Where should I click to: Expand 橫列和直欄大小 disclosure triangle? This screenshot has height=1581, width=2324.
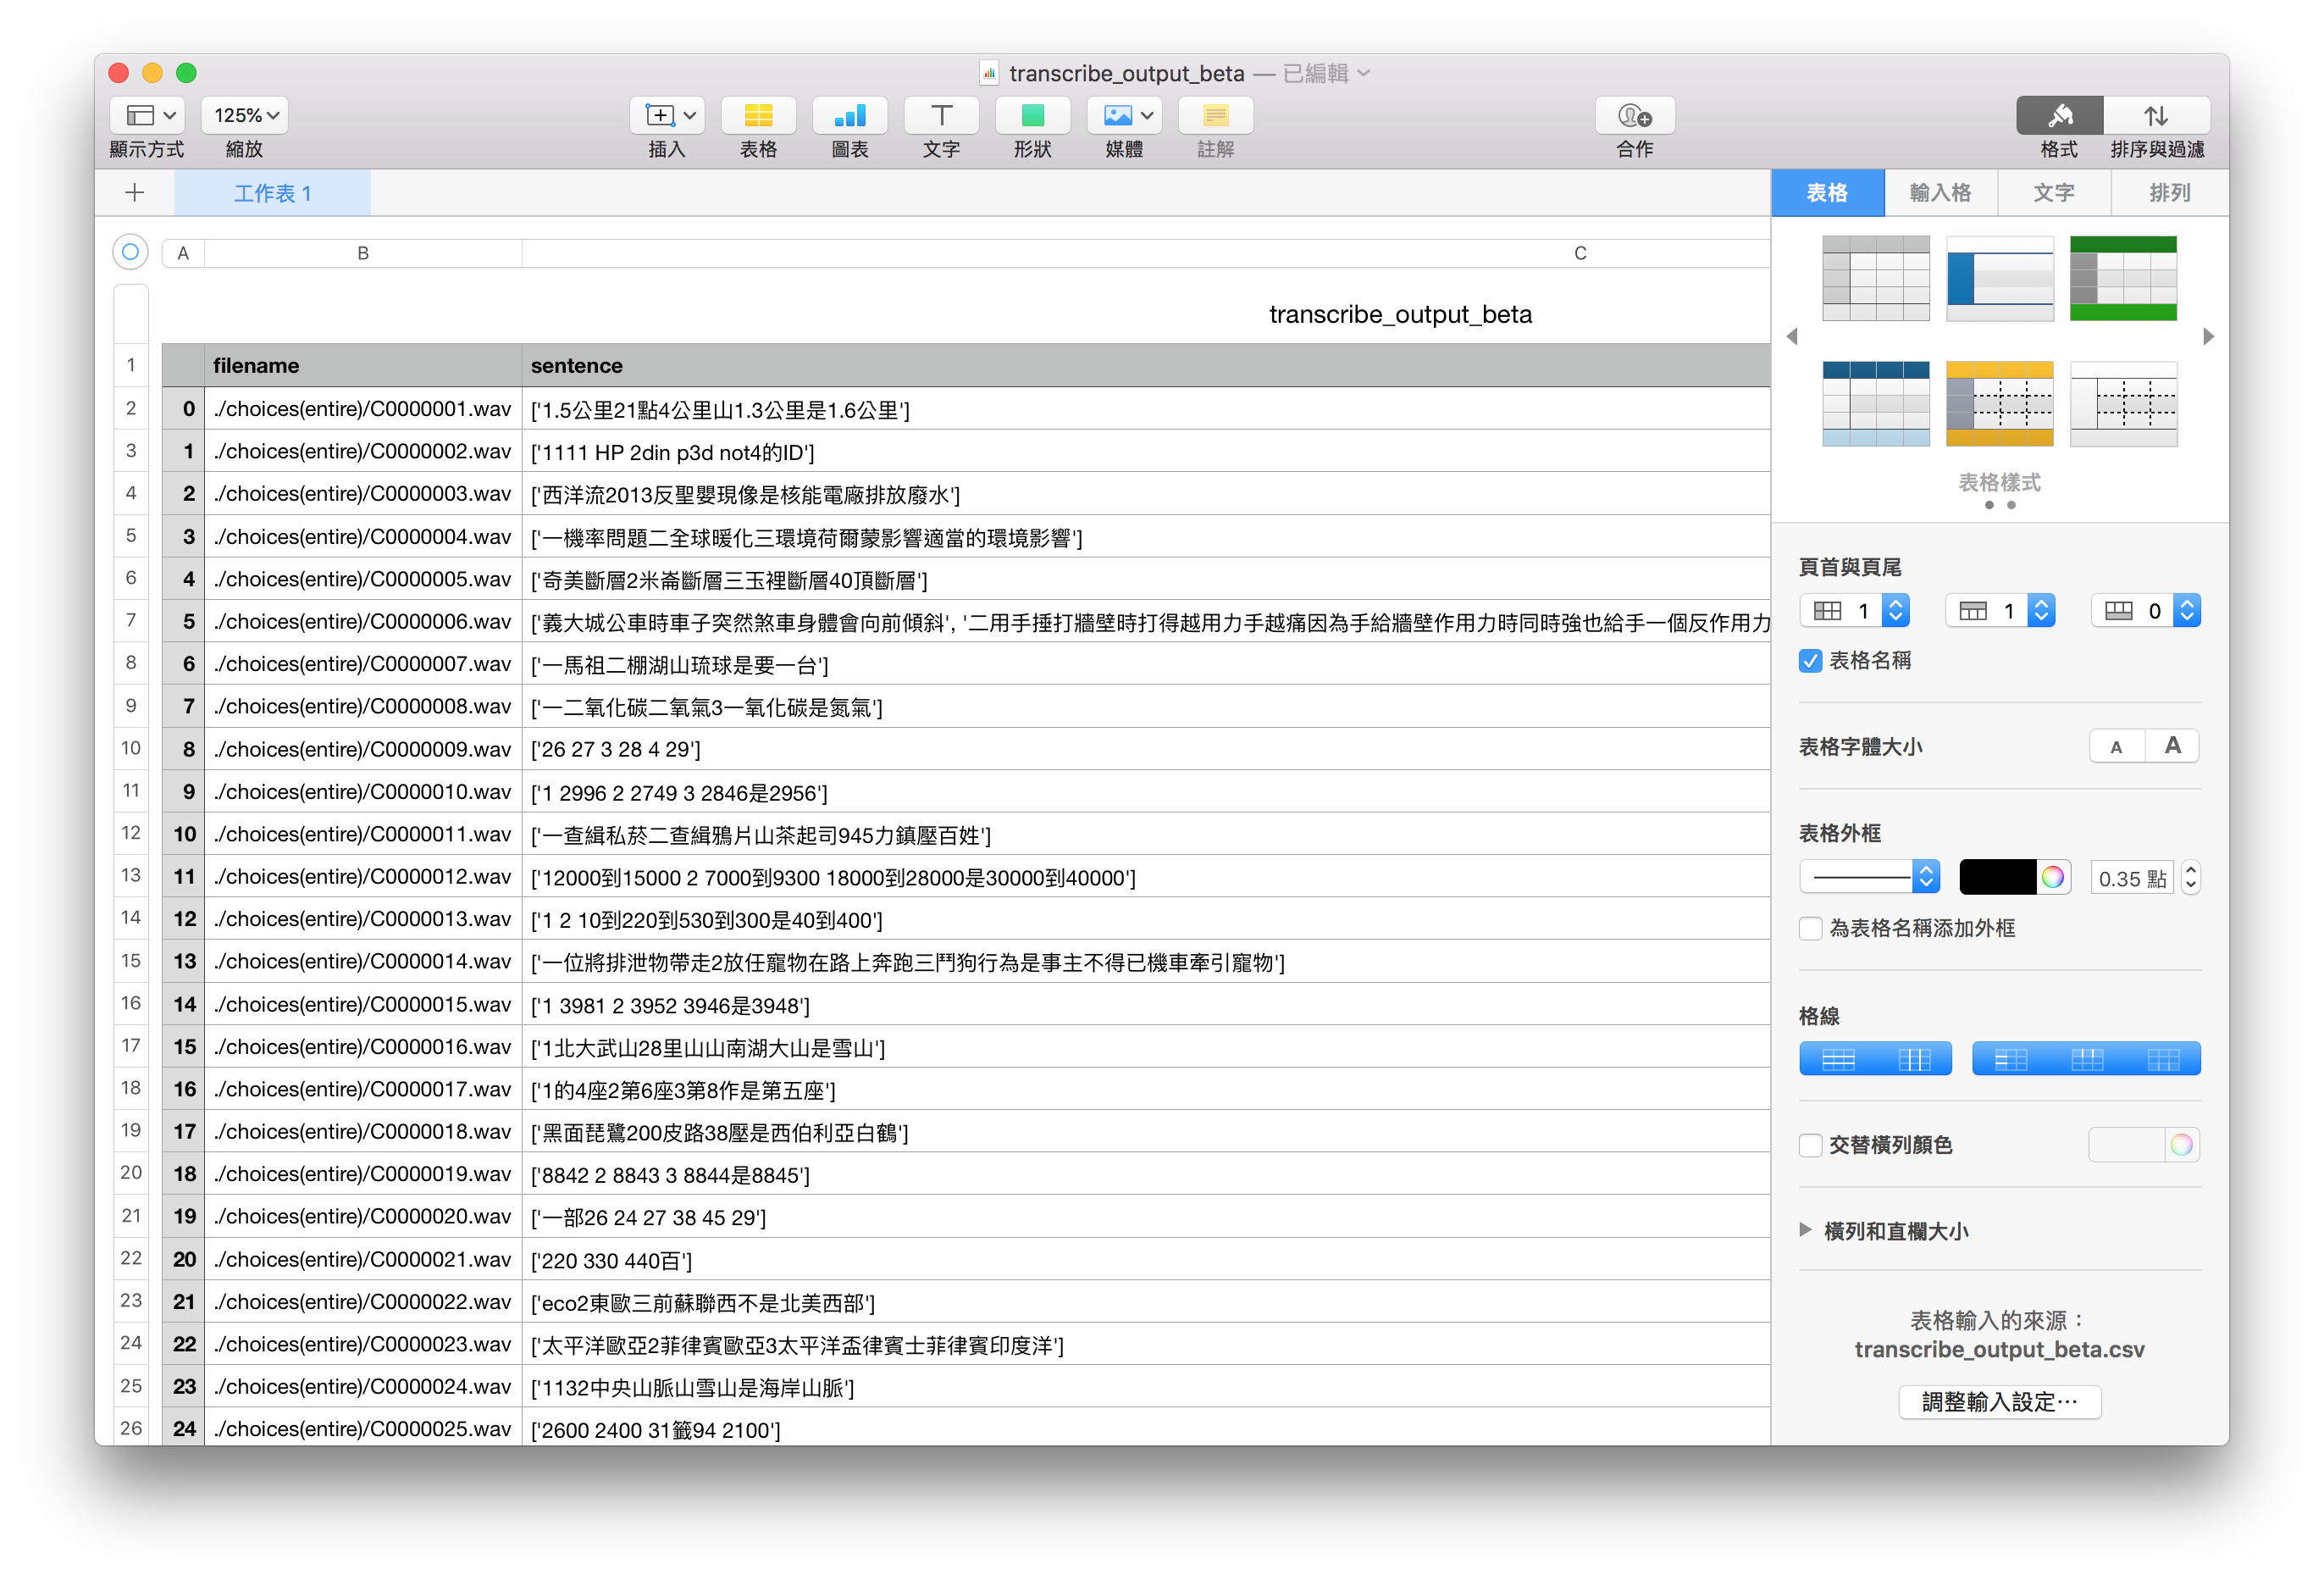tap(1805, 1229)
